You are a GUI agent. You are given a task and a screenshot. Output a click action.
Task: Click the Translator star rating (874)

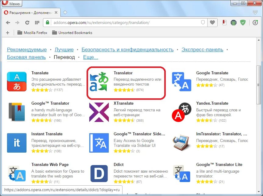coord(124,90)
